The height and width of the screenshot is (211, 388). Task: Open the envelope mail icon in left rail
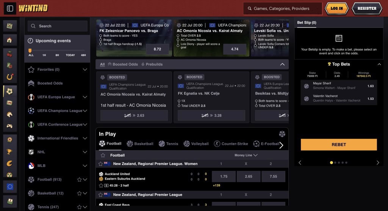[9, 201]
